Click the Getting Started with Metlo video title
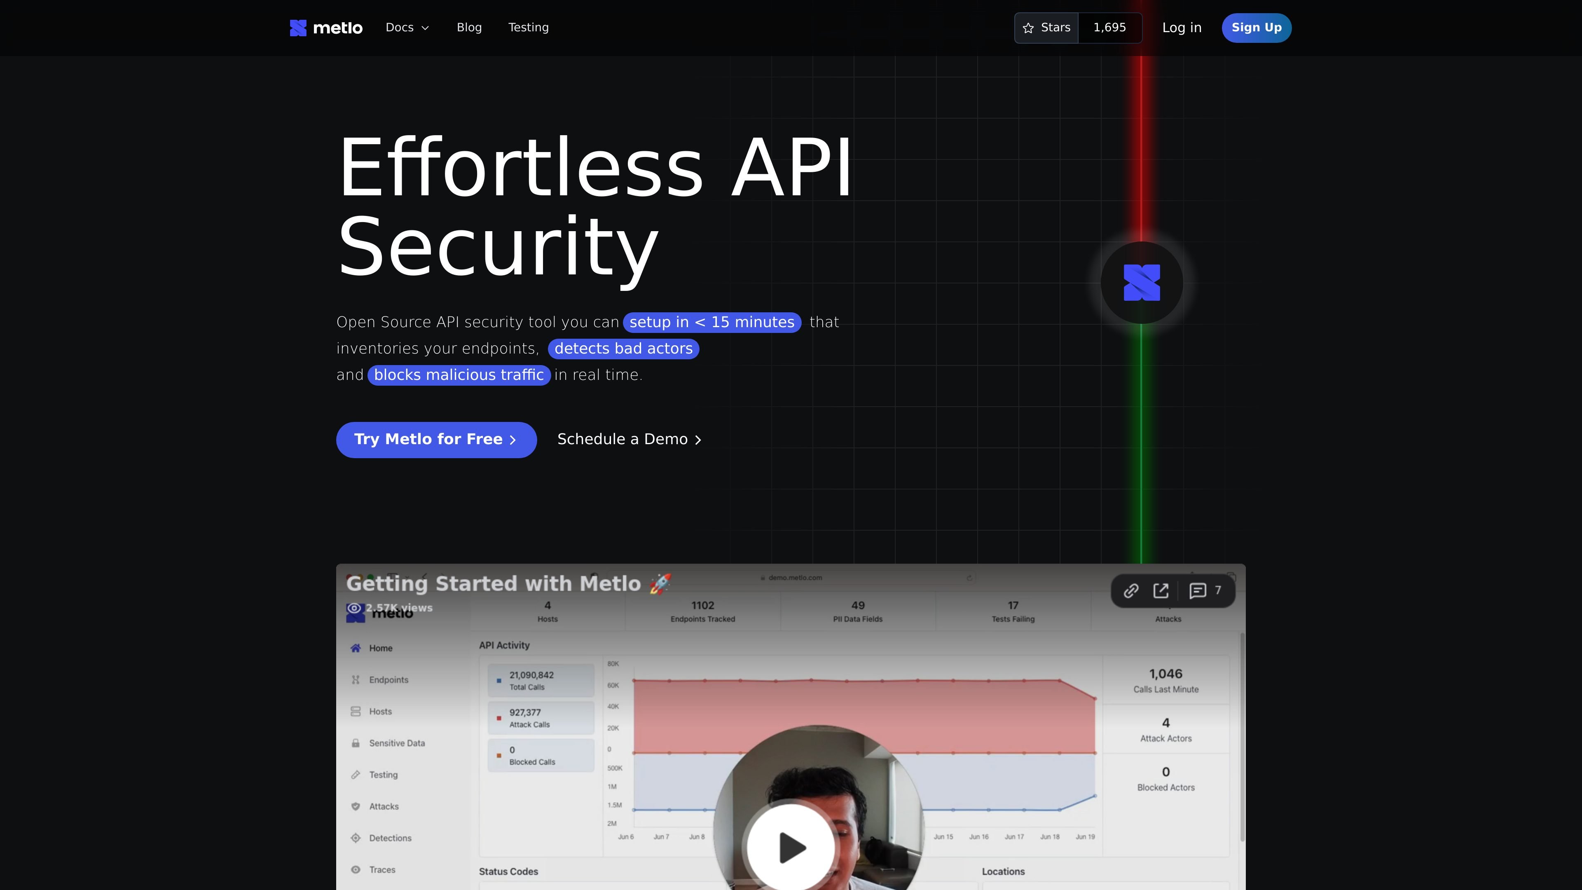Image resolution: width=1582 pixels, height=890 pixels. [x=508, y=583]
